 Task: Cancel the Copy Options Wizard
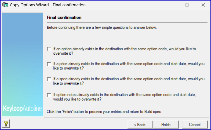click(x=195, y=124)
